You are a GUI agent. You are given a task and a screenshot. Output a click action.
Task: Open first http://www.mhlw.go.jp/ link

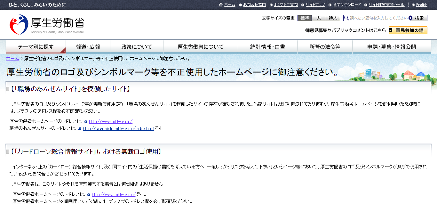point(111,121)
